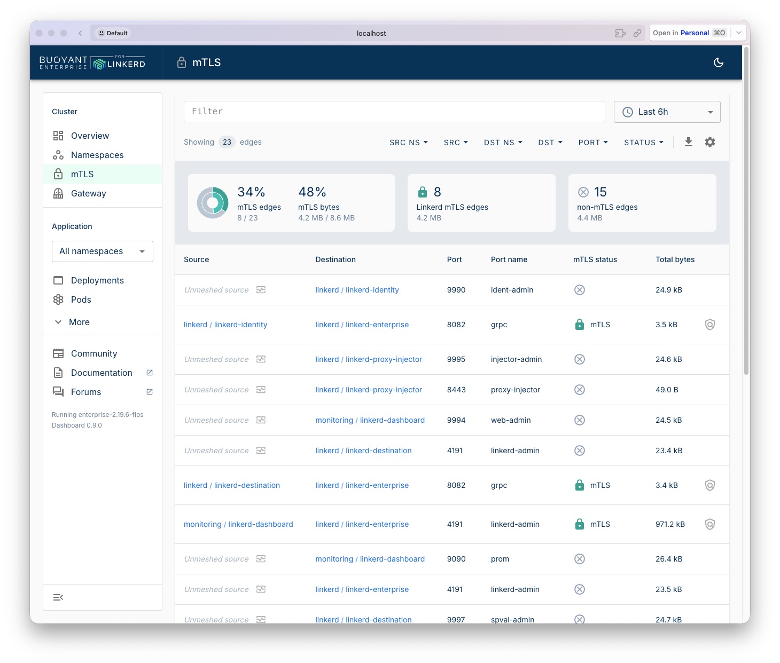Screen dimensions: 780x663
Task: Click the download edges icon
Action: (x=688, y=142)
